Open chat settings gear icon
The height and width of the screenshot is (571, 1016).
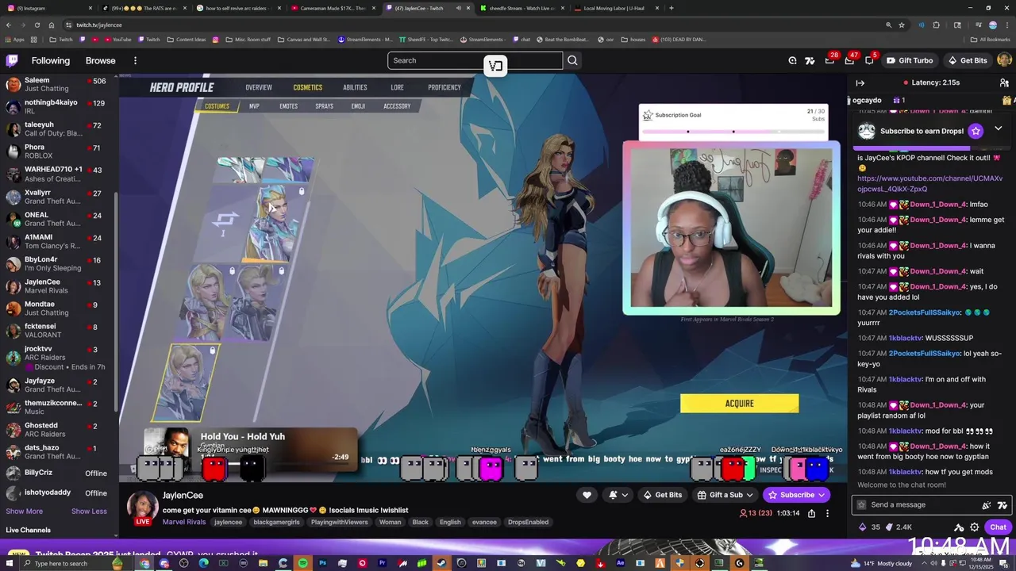coord(975,527)
